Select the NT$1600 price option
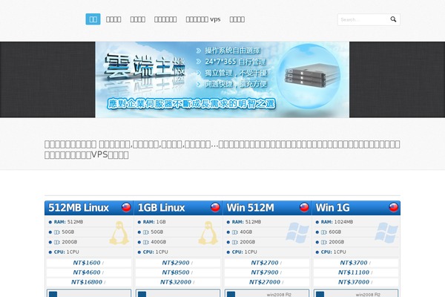The height and width of the screenshot is (297, 445). point(89,263)
